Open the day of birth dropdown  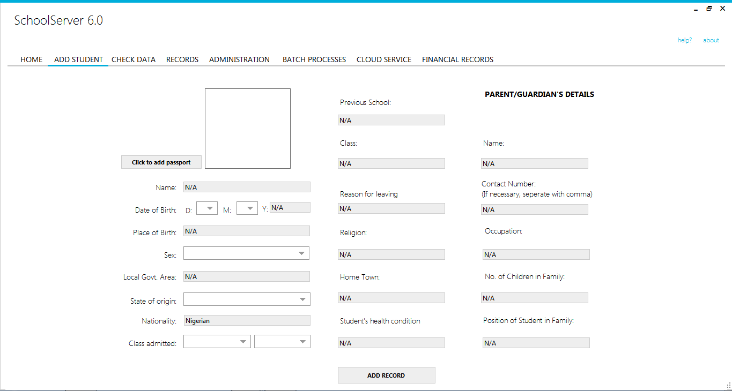(x=207, y=208)
